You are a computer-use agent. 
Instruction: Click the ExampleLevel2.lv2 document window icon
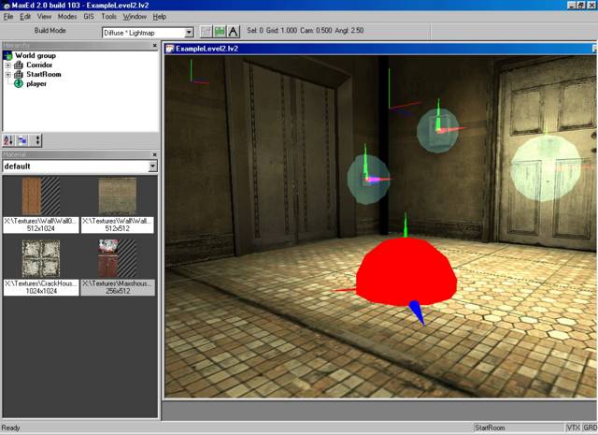170,49
